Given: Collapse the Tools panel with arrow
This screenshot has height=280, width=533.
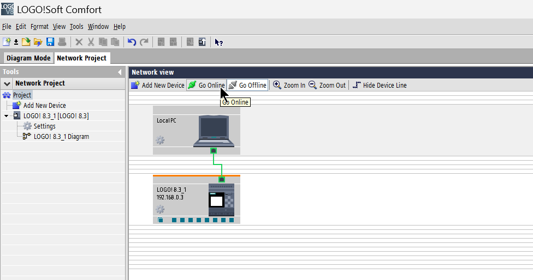Looking at the screenshot, I should tap(120, 72).
